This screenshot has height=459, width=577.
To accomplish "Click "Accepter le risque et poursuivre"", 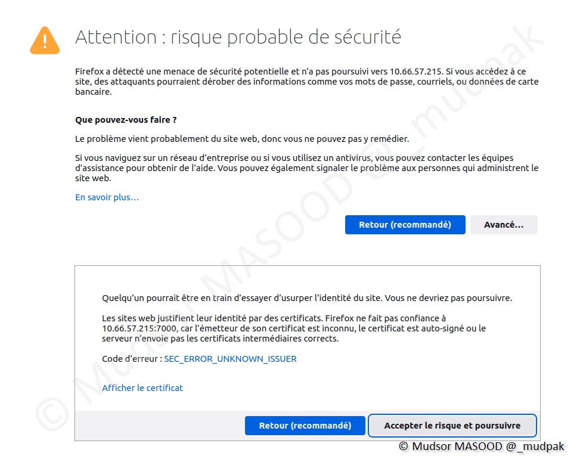I will point(452,426).
